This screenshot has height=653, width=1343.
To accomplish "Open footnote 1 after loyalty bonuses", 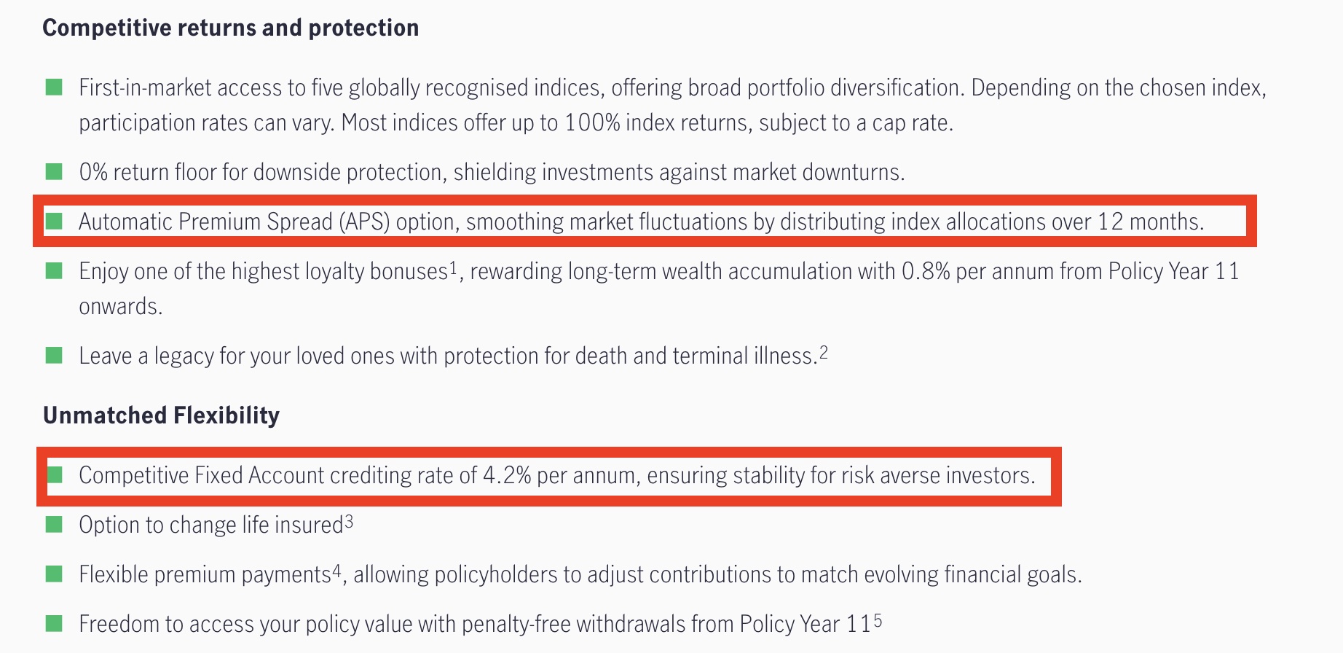I will click(x=453, y=267).
